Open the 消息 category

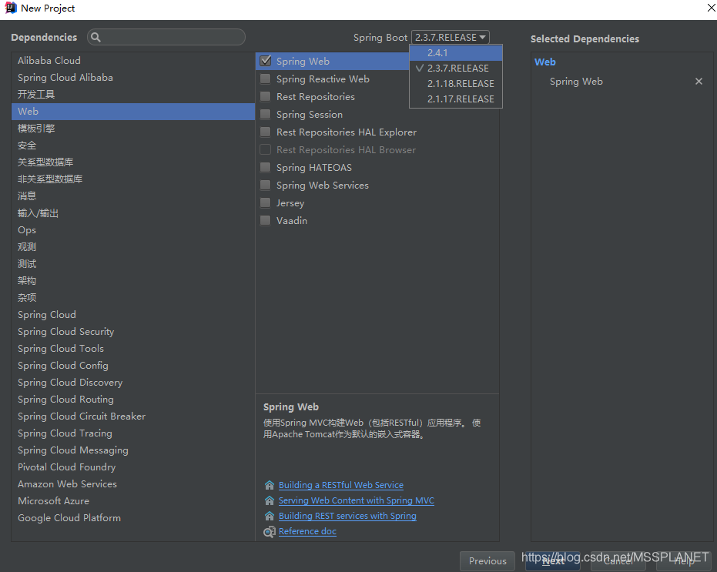[133, 196]
